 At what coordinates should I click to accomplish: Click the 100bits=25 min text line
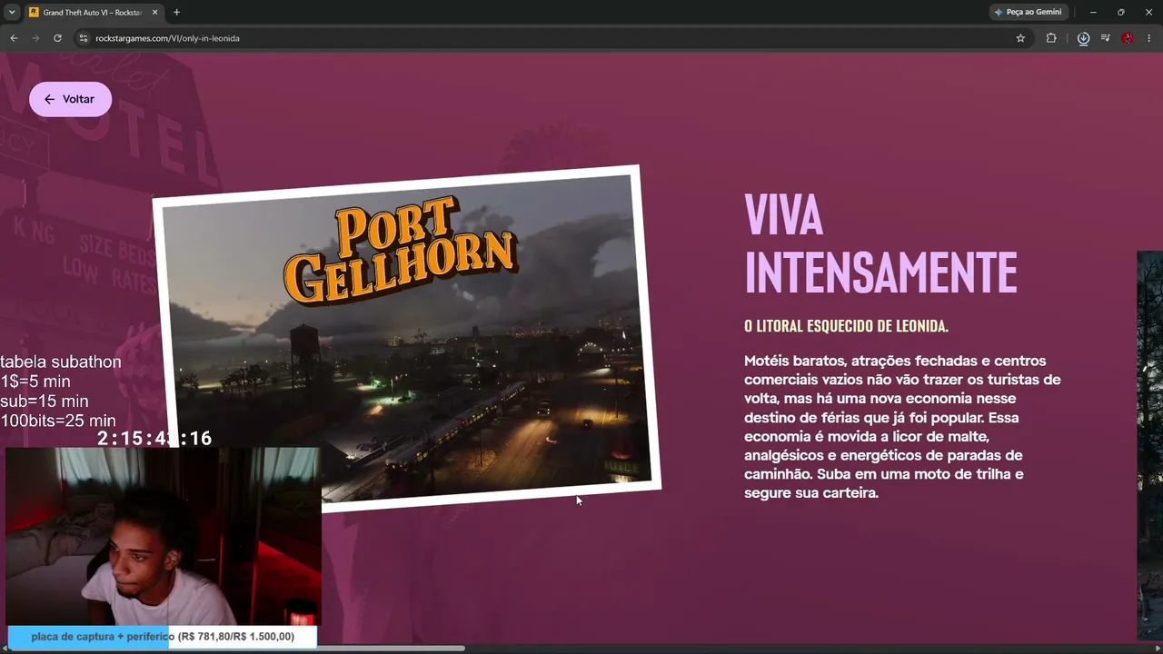58,421
